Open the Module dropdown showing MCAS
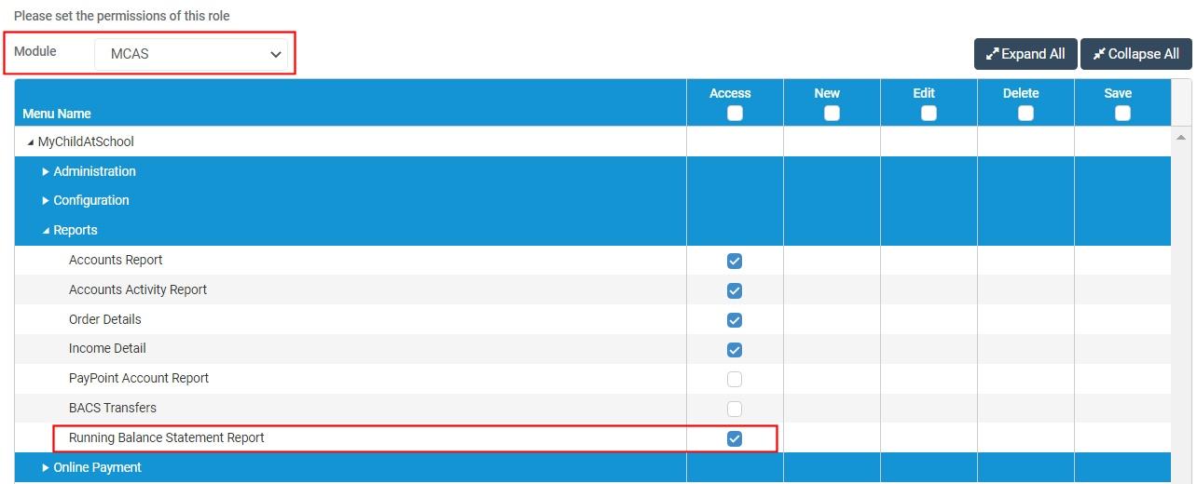 point(191,54)
